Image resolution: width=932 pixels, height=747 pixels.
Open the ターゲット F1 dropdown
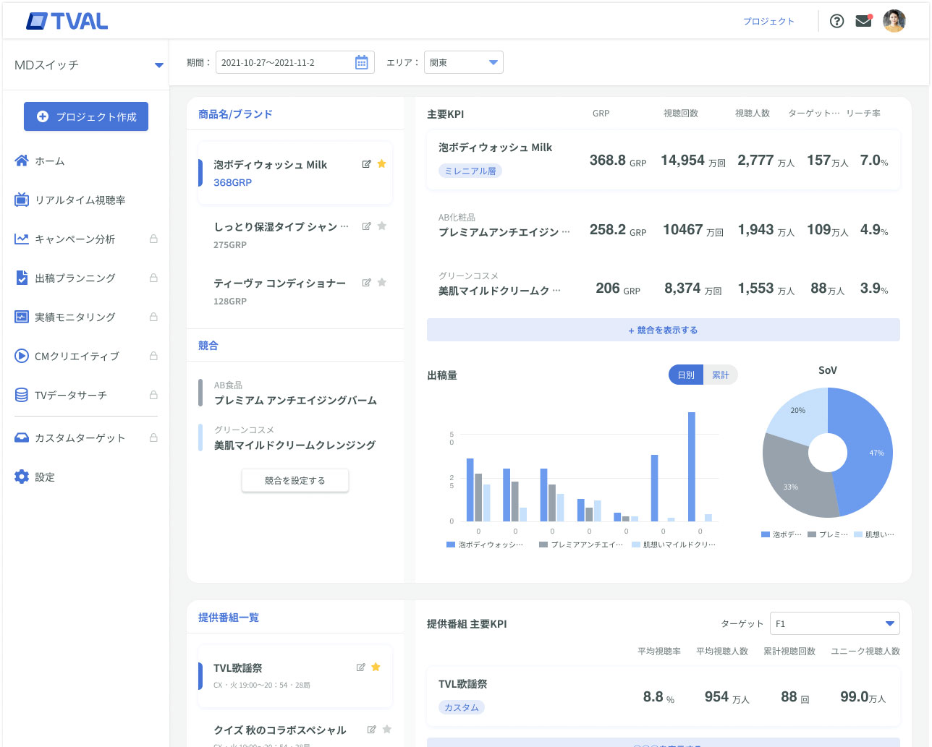click(834, 623)
